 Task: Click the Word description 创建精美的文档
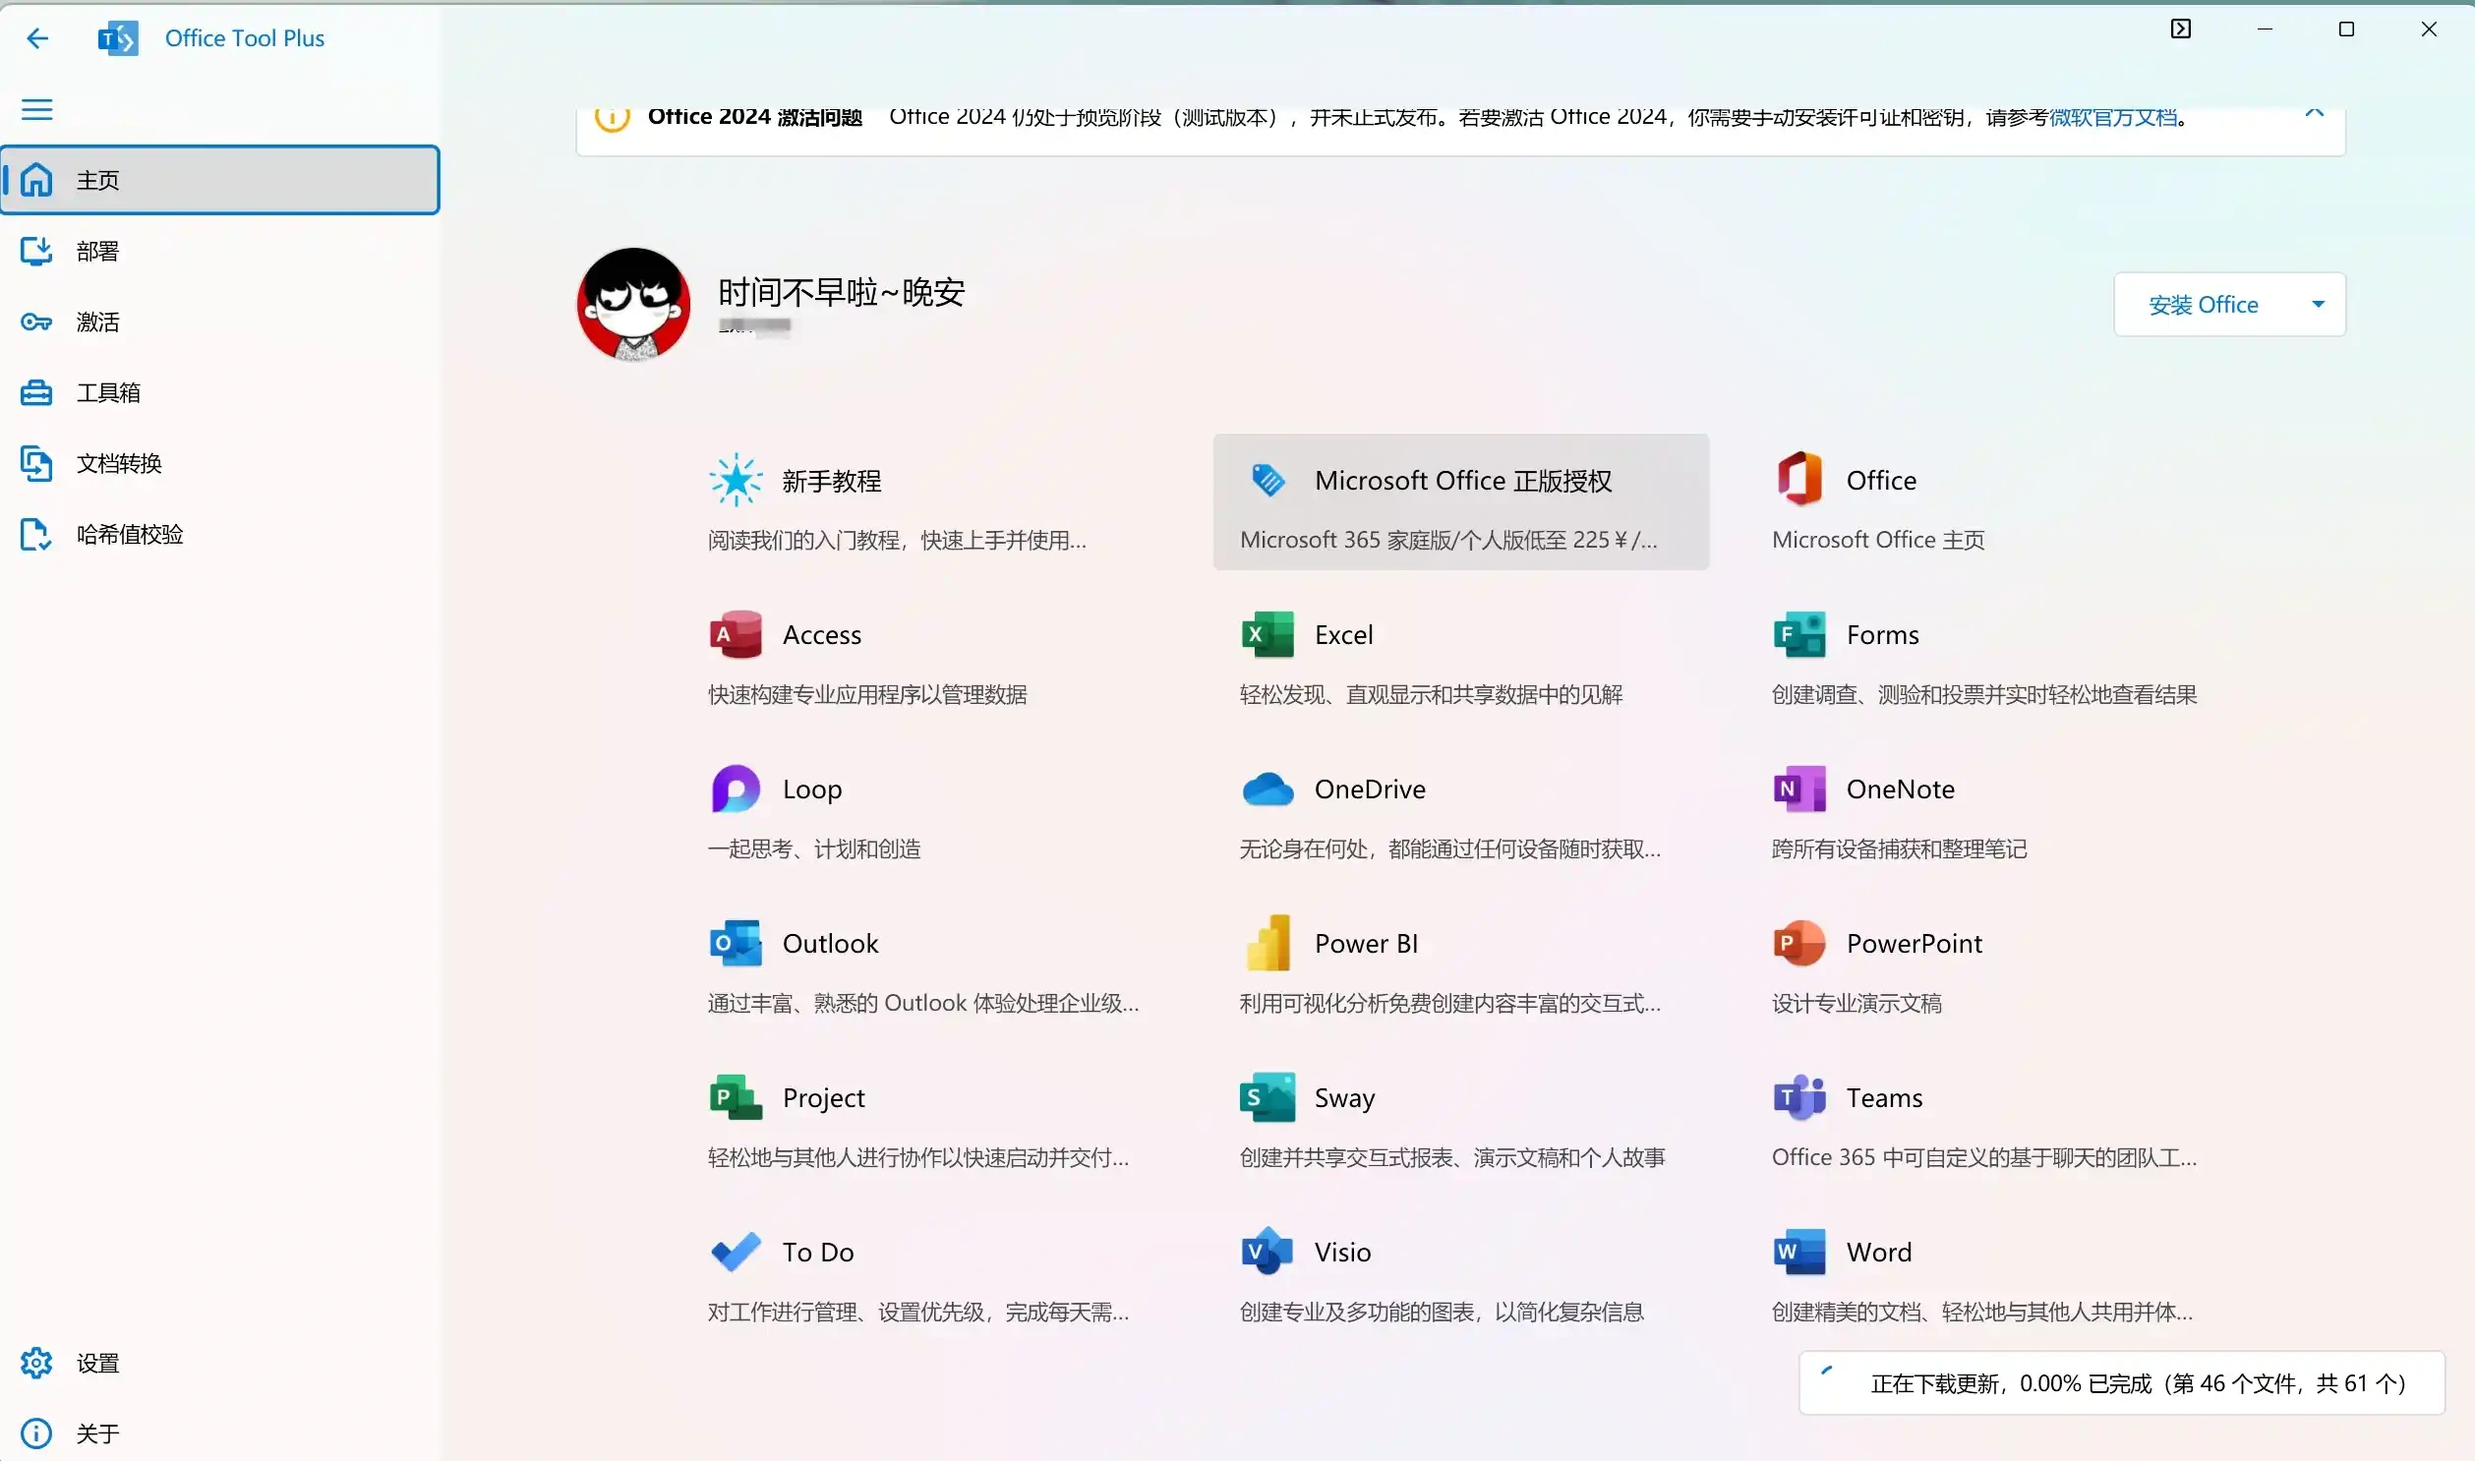pos(1982,1313)
